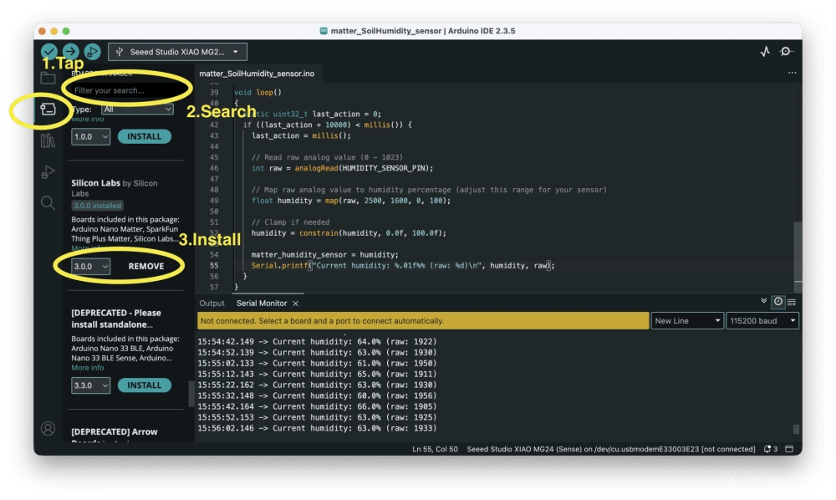Toggle autoscroll in Serial Monitor

(x=762, y=301)
